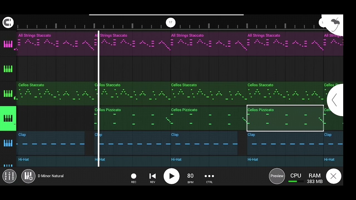Click the RAM 383 MB indicator
This screenshot has height=200, width=356.
click(x=315, y=178)
